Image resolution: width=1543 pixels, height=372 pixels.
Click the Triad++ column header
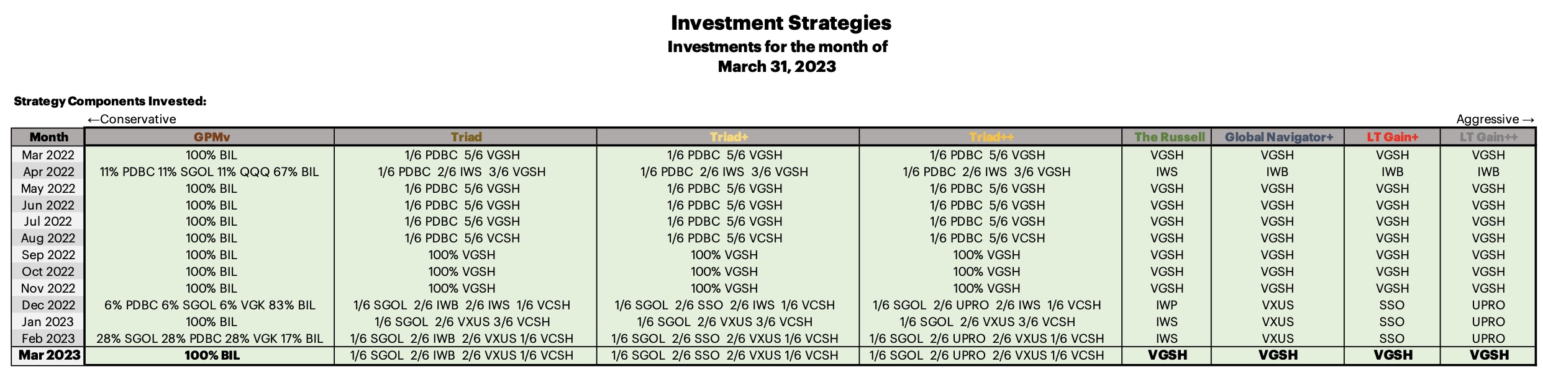[x=991, y=137]
